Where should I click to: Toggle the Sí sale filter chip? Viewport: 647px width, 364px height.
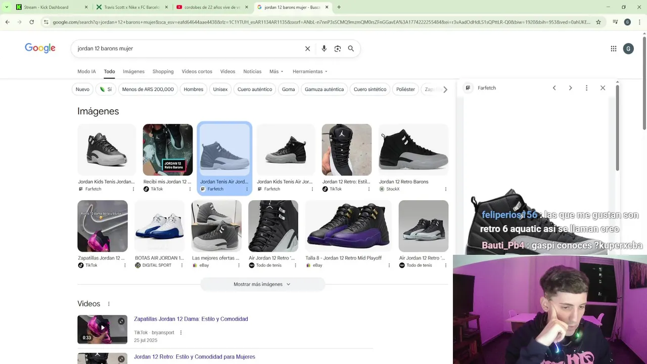coord(106,89)
